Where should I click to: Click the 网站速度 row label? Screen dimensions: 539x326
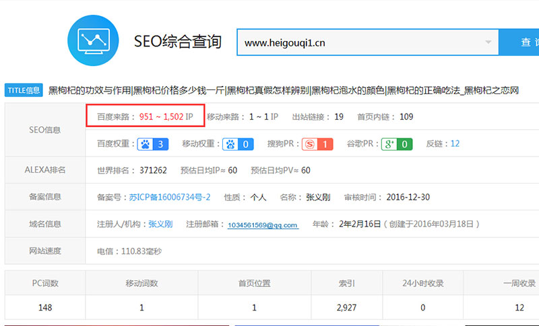click(45, 251)
